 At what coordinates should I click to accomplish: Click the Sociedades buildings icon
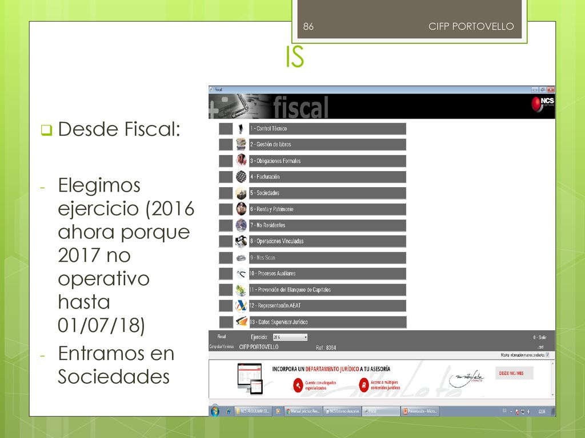[241, 193]
